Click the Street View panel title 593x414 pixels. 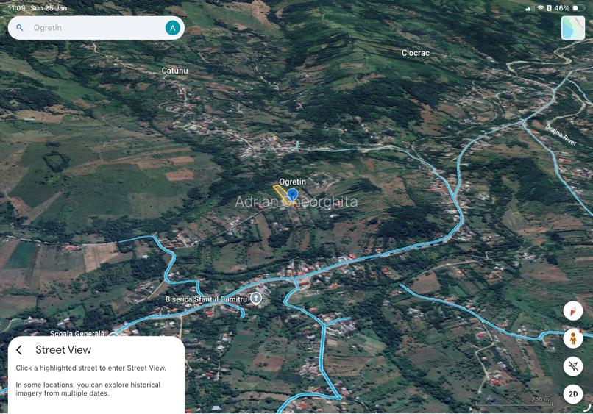pos(63,350)
